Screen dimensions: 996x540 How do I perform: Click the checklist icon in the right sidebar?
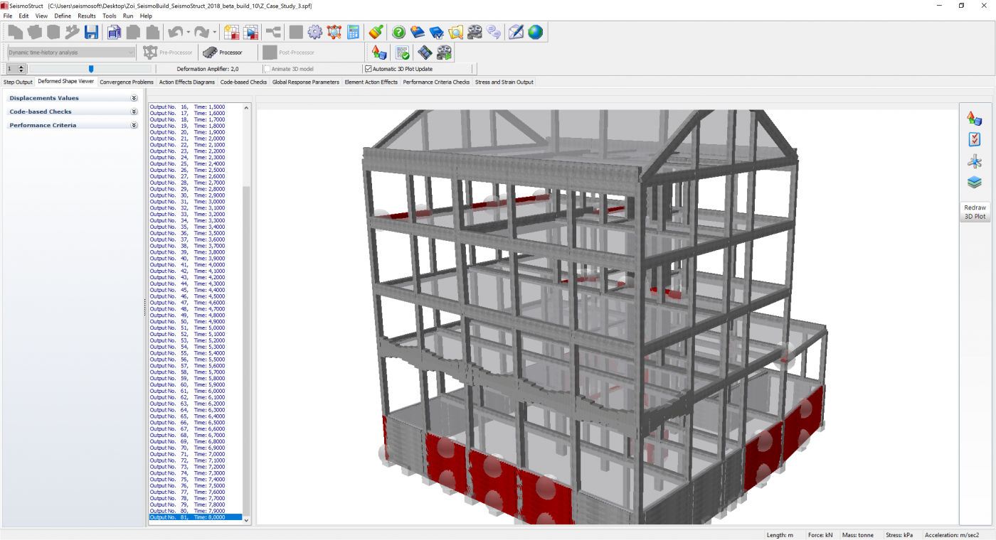(975, 139)
